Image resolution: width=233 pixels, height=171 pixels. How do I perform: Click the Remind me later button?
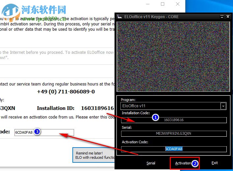[93, 155]
